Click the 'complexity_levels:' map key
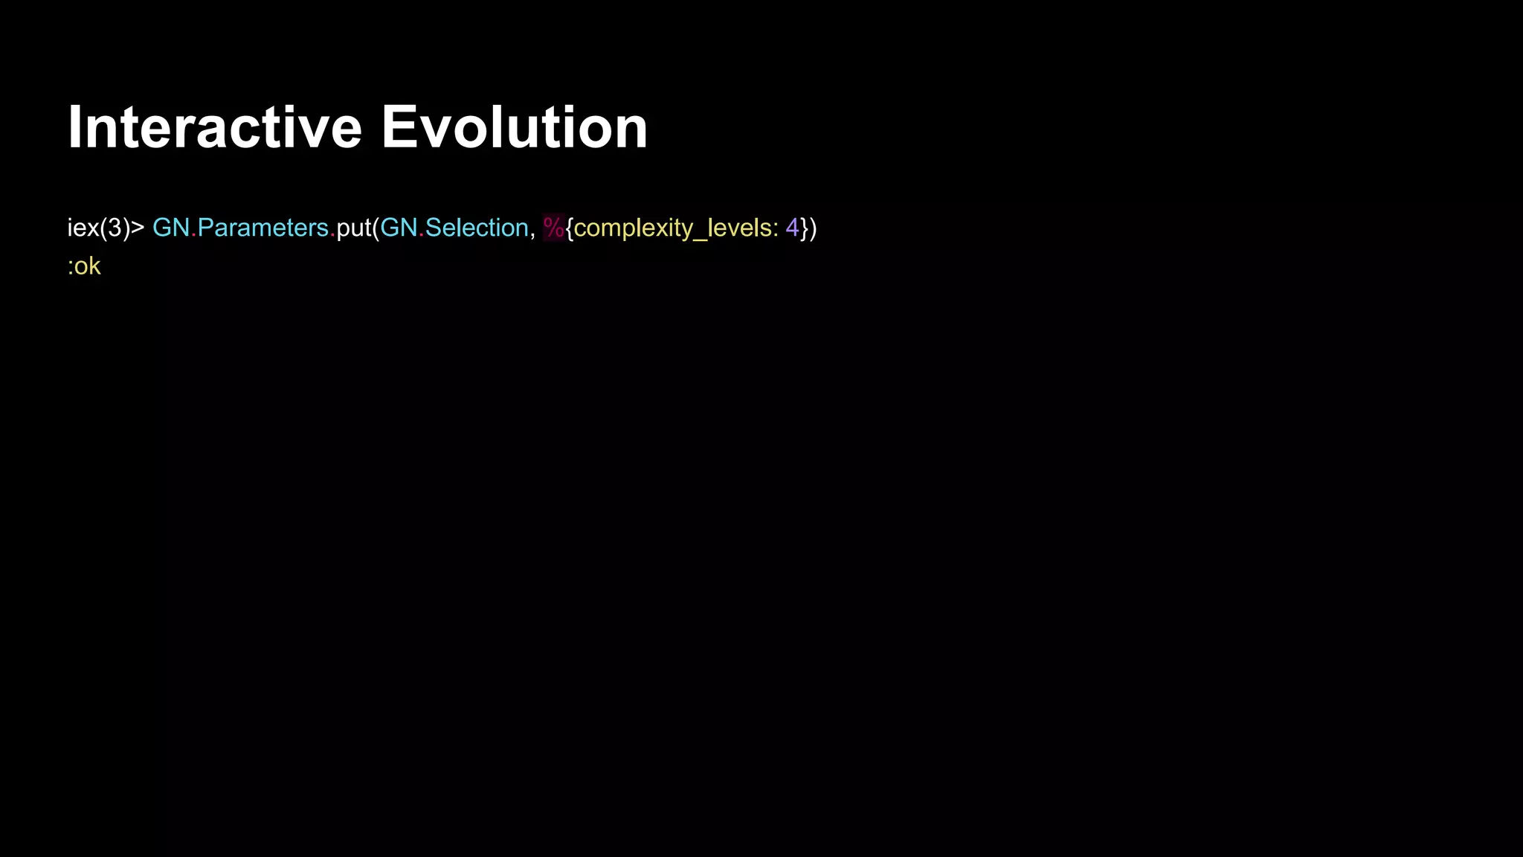Screen dimensions: 1523x857 click(676, 228)
